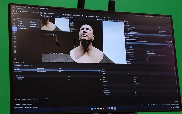Open File Explorer from the taskbar
The width and height of the screenshot is (182, 114).
pyautogui.click(x=101, y=108)
